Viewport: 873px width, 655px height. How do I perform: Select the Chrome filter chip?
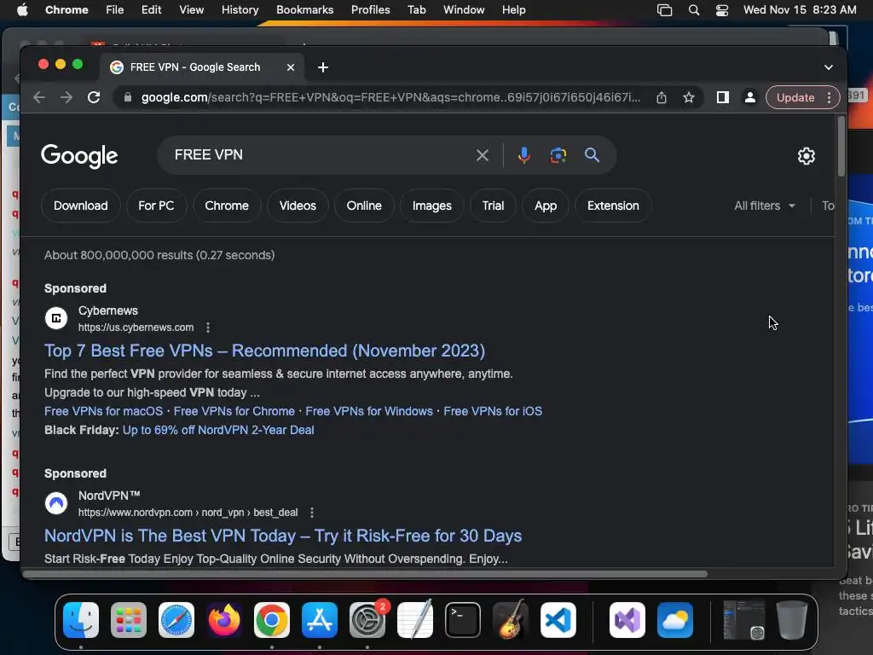pos(227,206)
